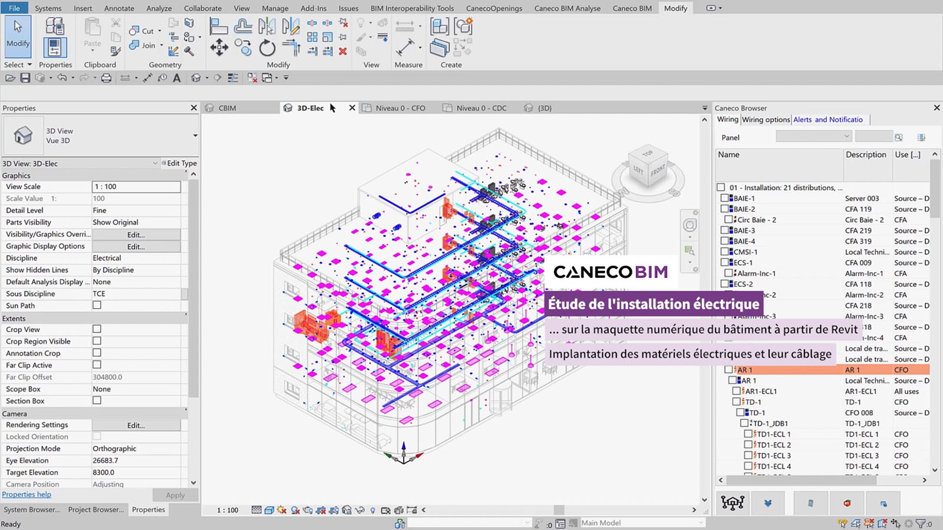
Task: Select Trim/Extend to Corner tool
Action: [291, 48]
